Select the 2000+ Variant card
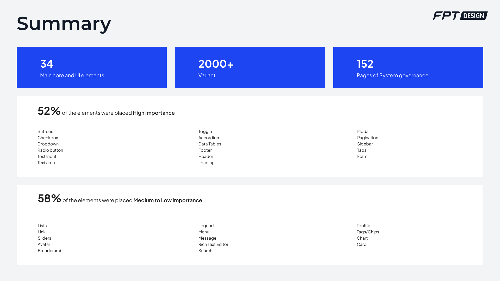The height and width of the screenshot is (281, 500). pyautogui.click(x=250, y=67)
